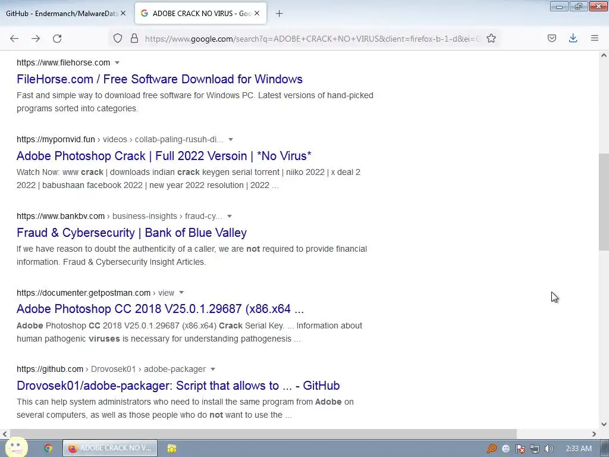The height and width of the screenshot is (457, 609).
Task: Expand options arrow next to filehorse.com URL
Action: tap(117, 62)
